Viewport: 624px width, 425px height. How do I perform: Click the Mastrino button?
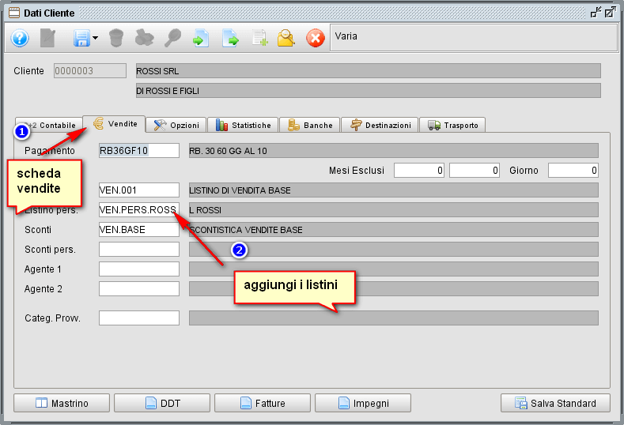pyautogui.click(x=62, y=403)
